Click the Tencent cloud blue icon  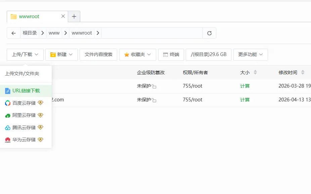tap(7, 128)
